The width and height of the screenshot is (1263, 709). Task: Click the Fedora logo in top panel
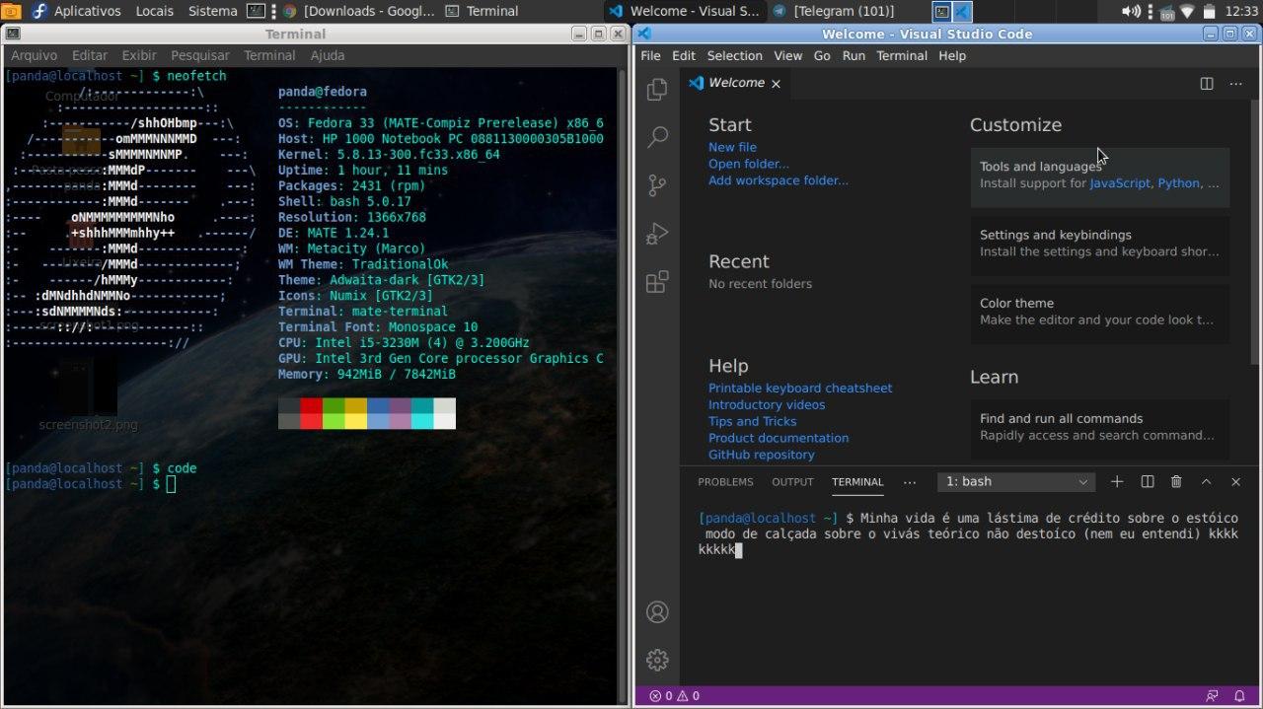point(38,11)
